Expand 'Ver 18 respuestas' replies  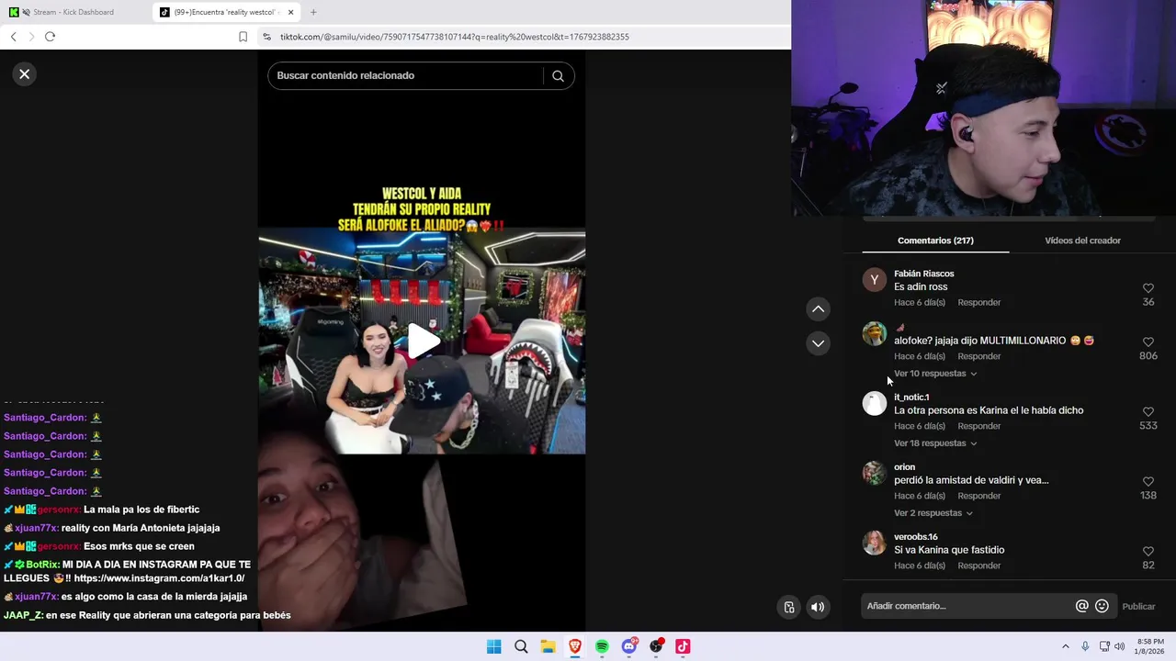pyautogui.click(x=935, y=443)
